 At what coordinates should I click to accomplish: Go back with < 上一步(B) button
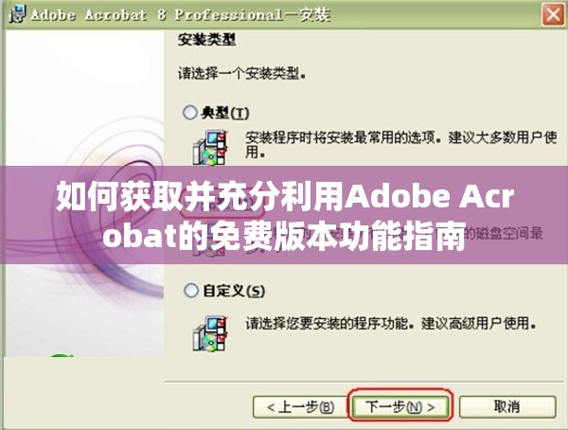(300, 407)
